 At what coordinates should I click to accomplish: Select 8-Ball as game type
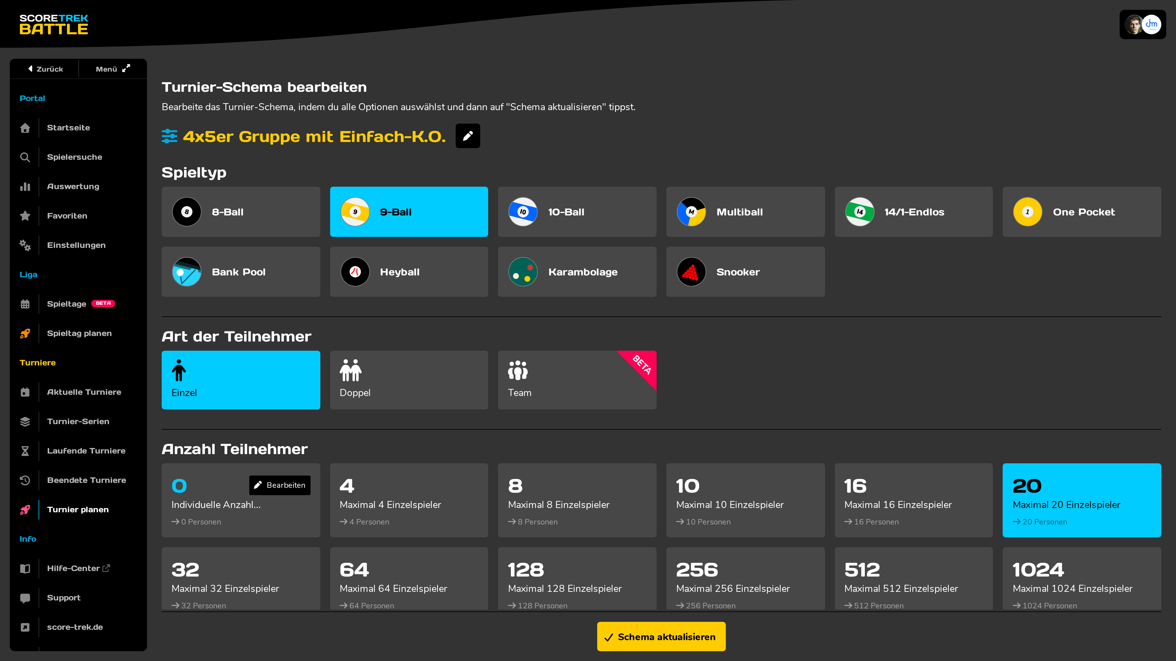(x=241, y=212)
